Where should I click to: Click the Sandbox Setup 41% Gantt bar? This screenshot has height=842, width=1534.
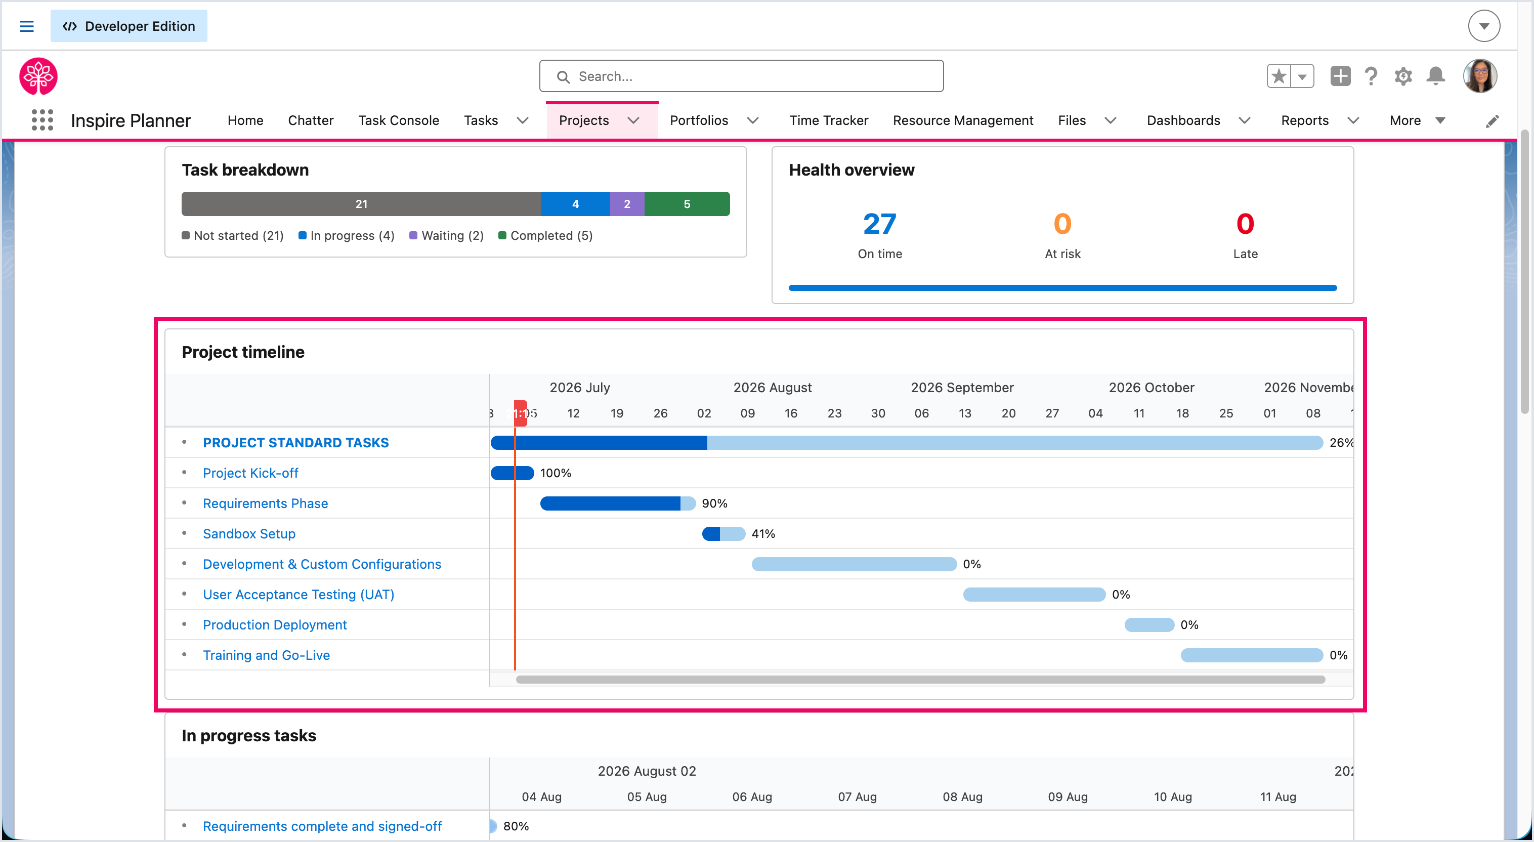coord(723,533)
